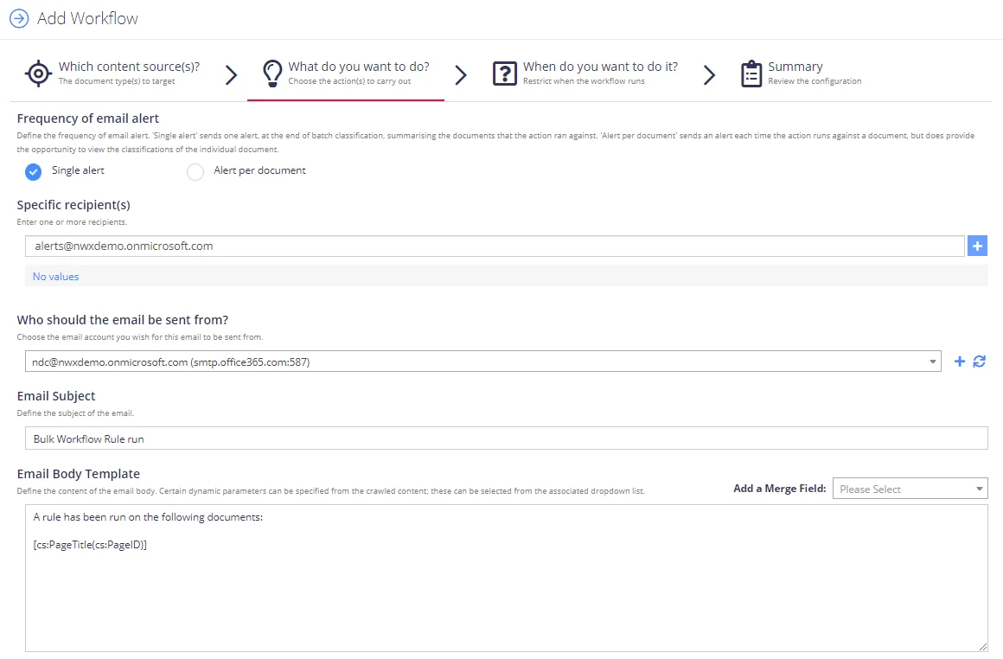1003x659 pixels.
Task: Click the [cs:PageTitle(cs:PageID)] merge field text
Action: pyautogui.click(x=90, y=545)
